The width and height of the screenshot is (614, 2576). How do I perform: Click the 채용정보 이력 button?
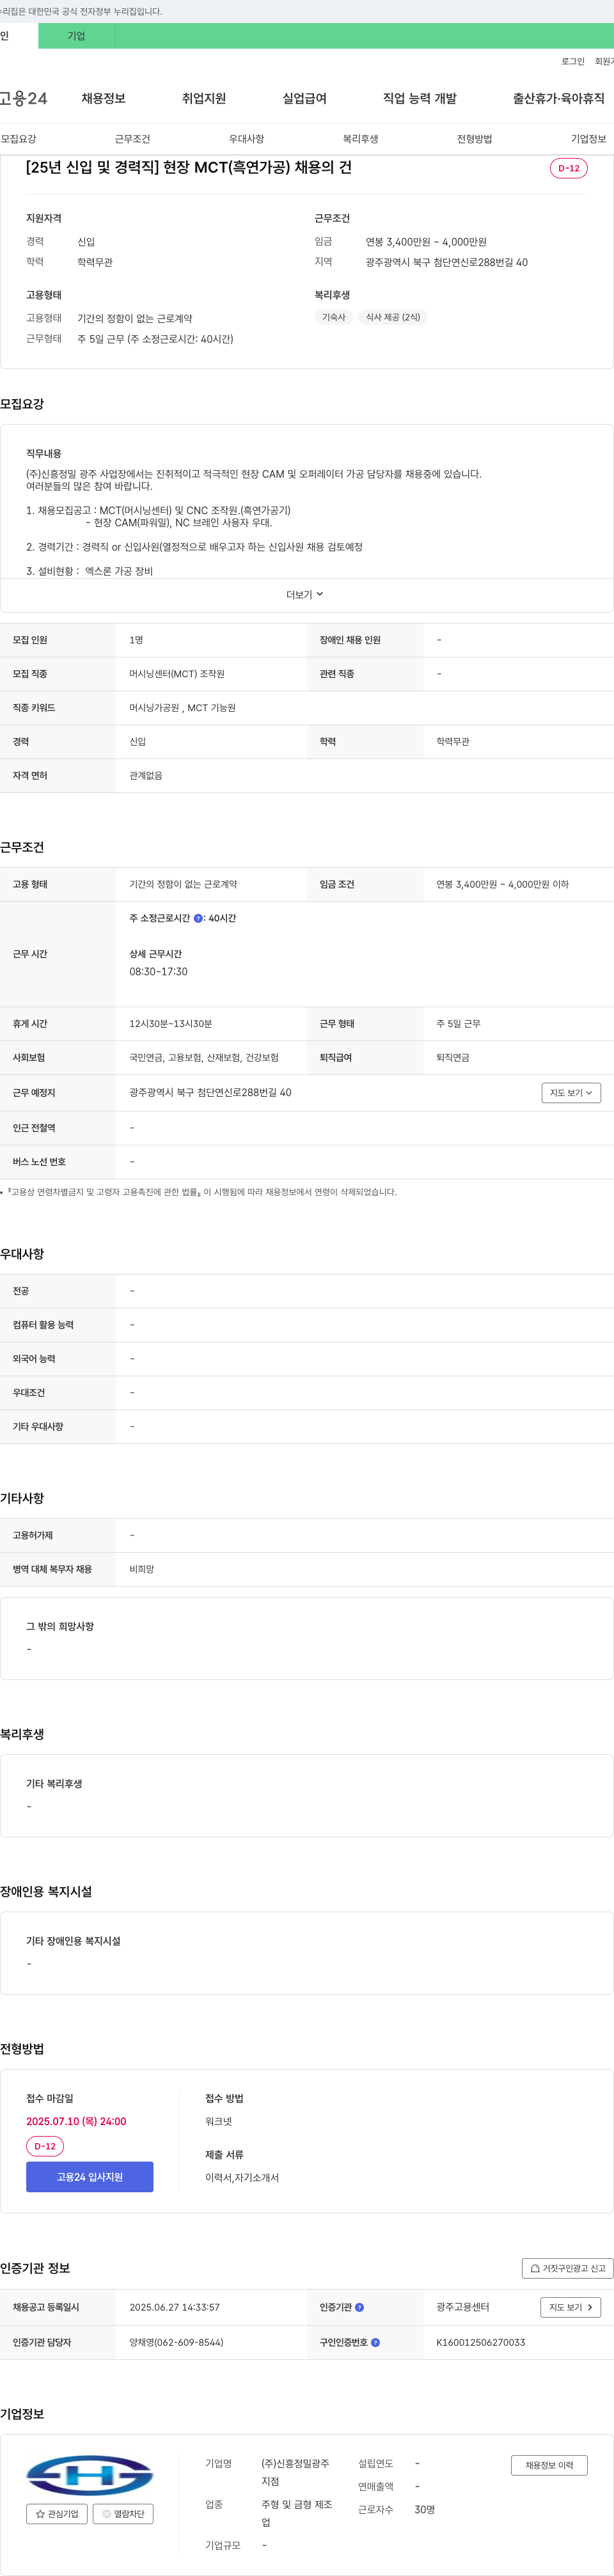(549, 2465)
